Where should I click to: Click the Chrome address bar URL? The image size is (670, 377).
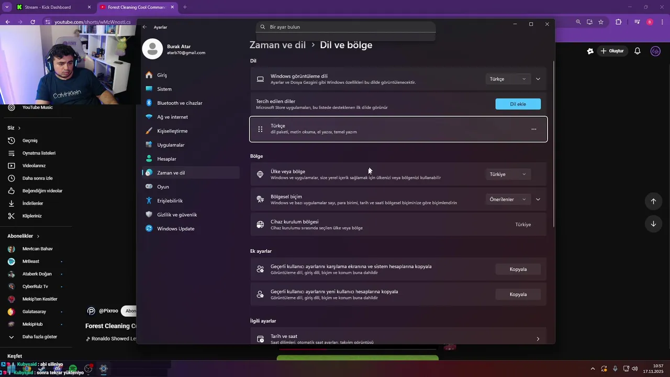point(93,22)
